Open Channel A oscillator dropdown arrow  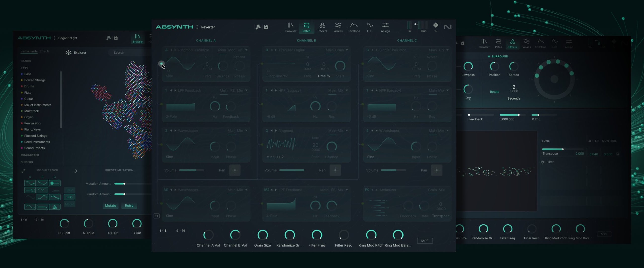(246, 50)
